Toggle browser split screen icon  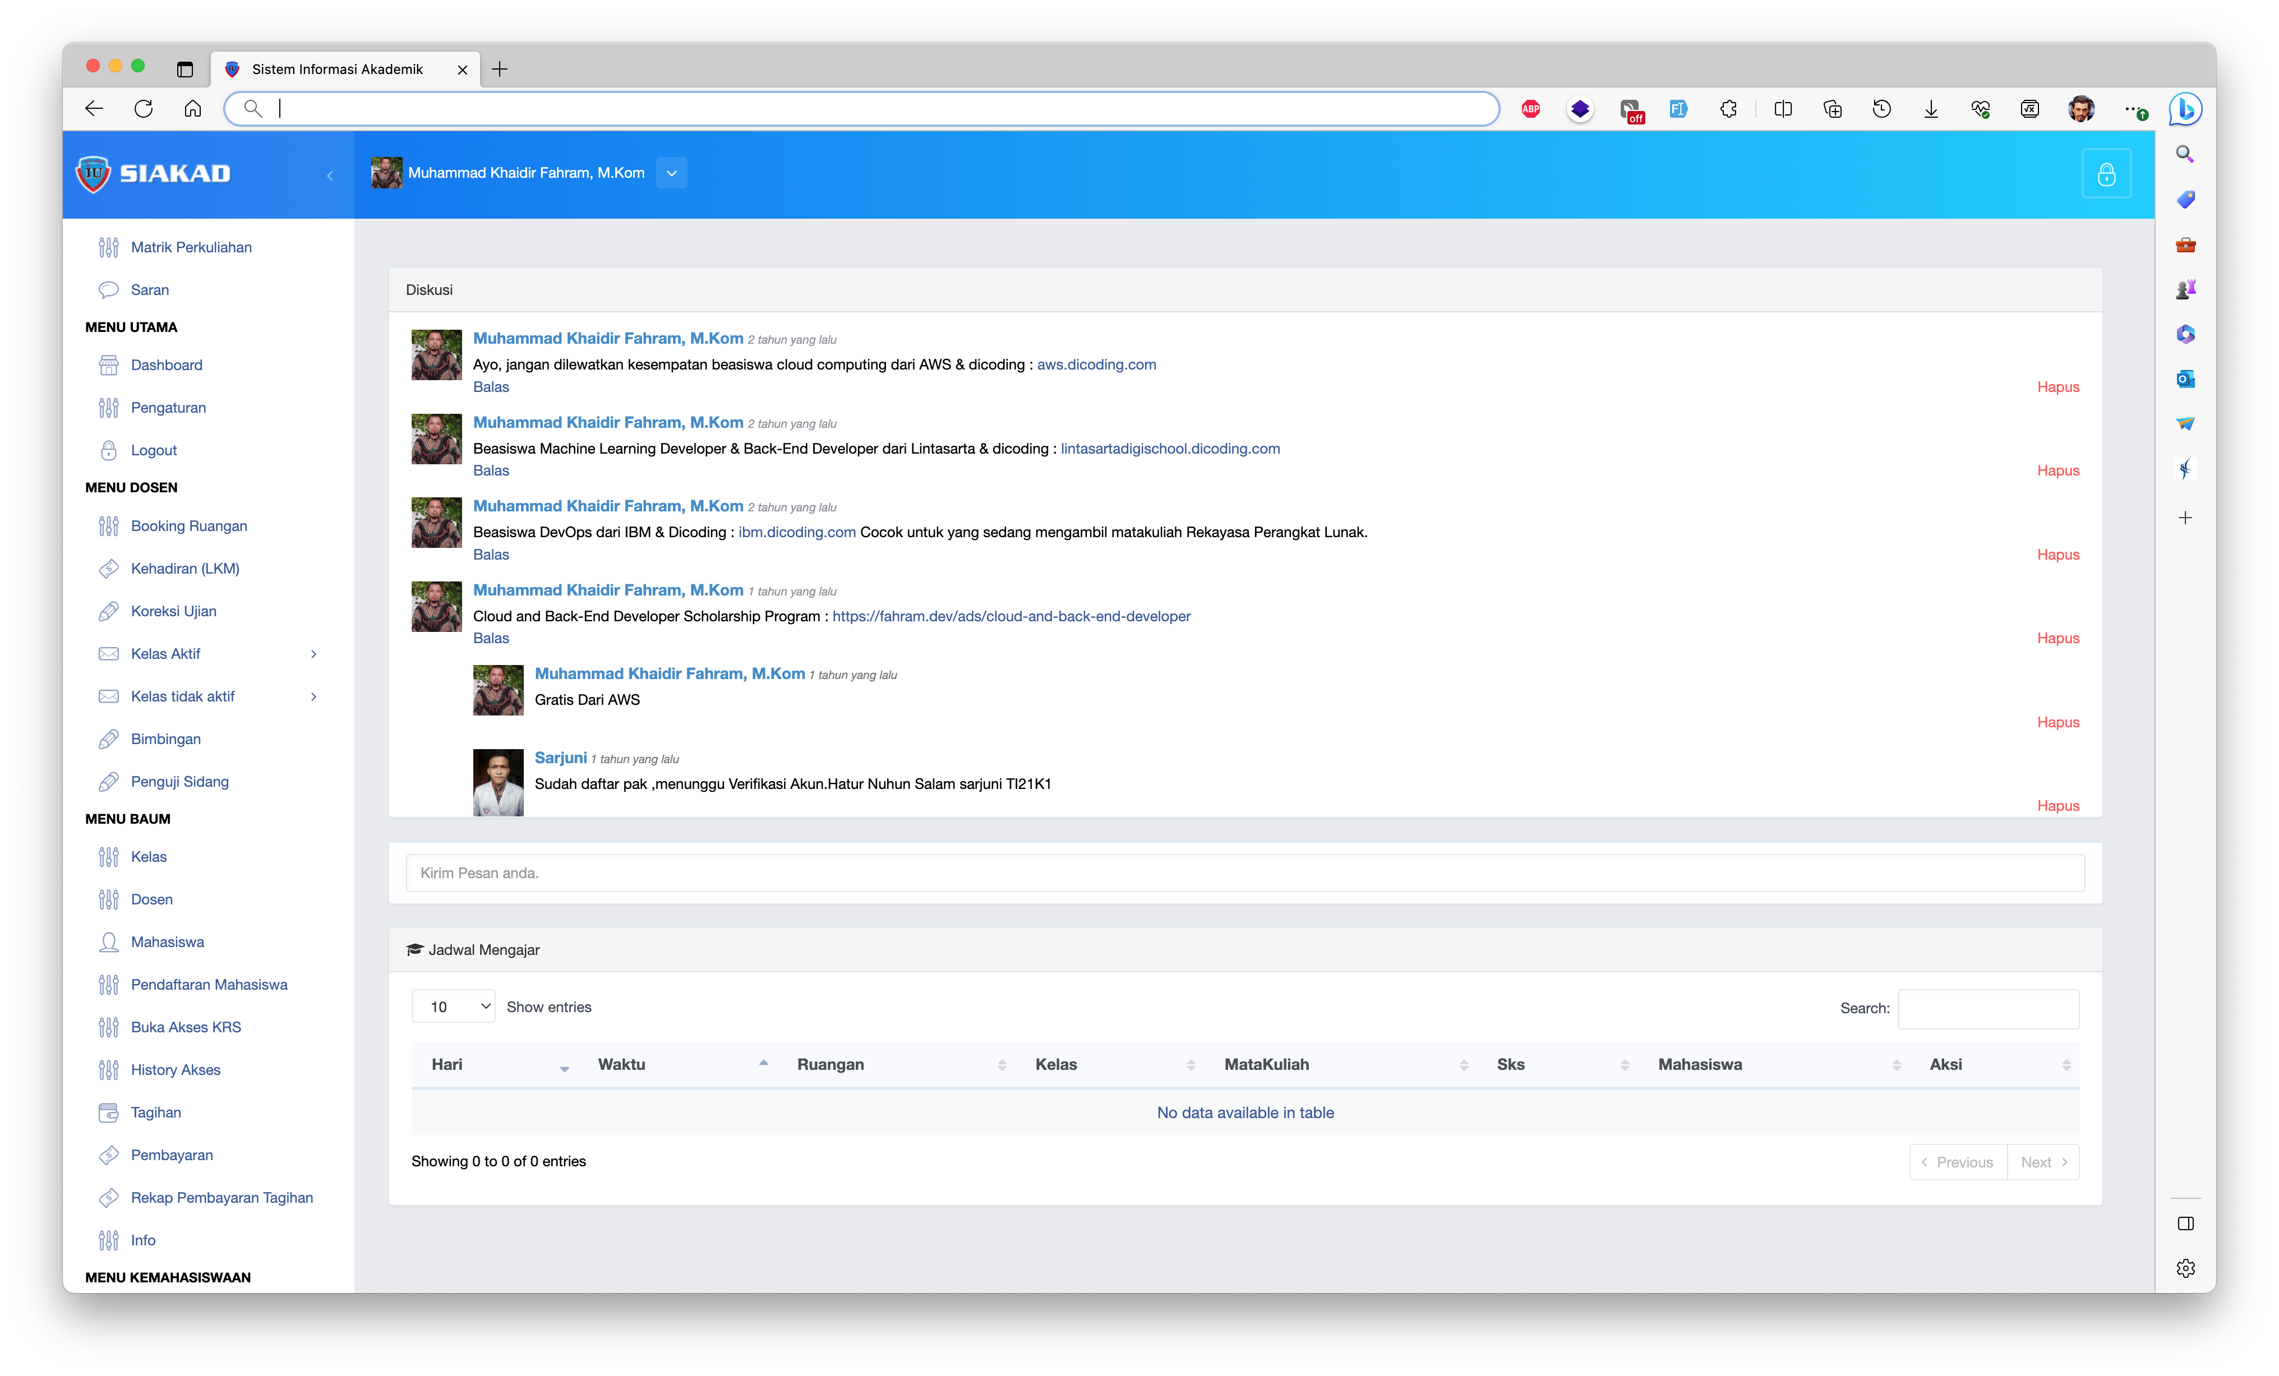pos(1782,109)
